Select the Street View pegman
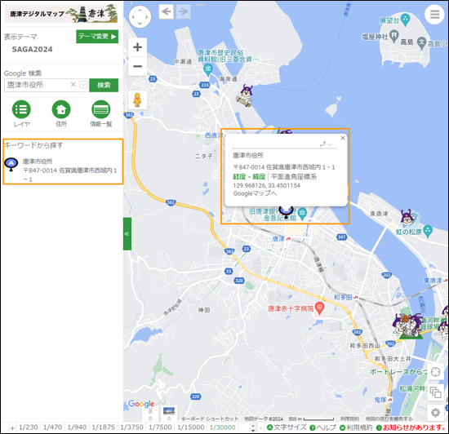The height and width of the screenshot is (434, 449). click(x=137, y=100)
